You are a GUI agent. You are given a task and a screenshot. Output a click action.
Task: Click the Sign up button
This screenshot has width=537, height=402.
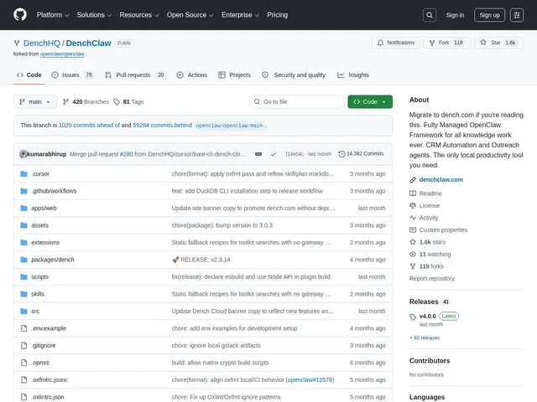tap(489, 15)
